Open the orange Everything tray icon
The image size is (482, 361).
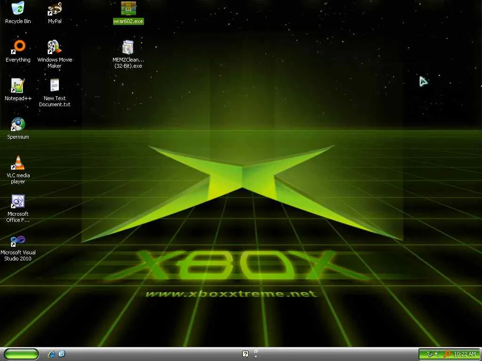(x=447, y=354)
